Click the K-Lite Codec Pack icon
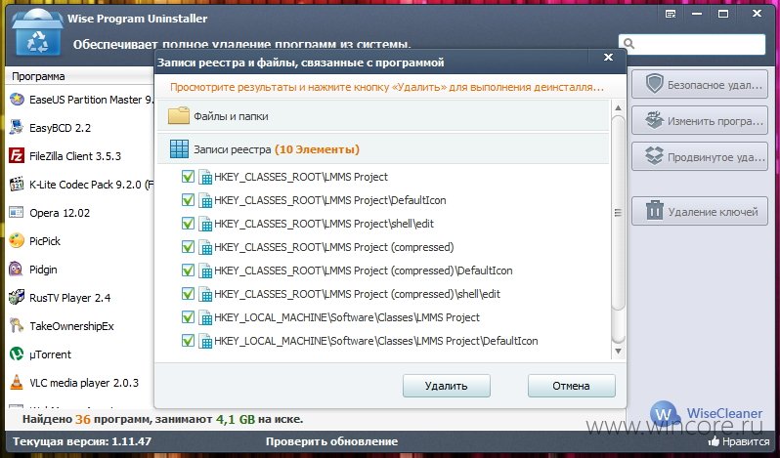The image size is (780, 458). [x=17, y=185]
